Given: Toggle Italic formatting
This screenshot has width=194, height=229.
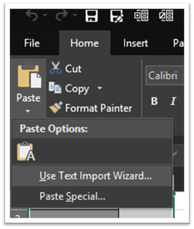Looking at the screenshot, I should click(x=173, y=101).
